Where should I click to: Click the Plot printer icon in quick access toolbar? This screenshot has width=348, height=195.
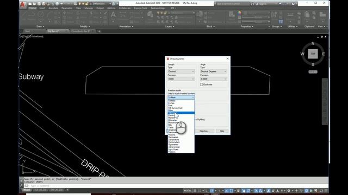tap(57, 4)
